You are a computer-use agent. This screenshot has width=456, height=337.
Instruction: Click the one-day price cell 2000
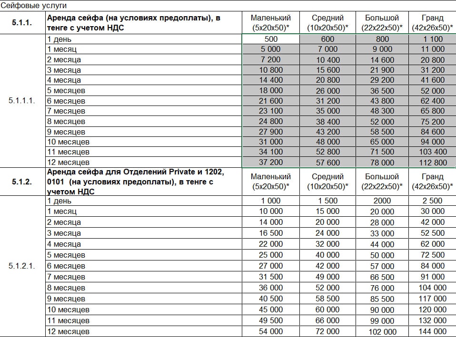(382, 201)
